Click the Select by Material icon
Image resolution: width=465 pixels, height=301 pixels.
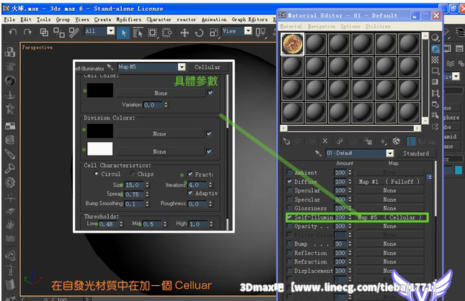(435, 115)
